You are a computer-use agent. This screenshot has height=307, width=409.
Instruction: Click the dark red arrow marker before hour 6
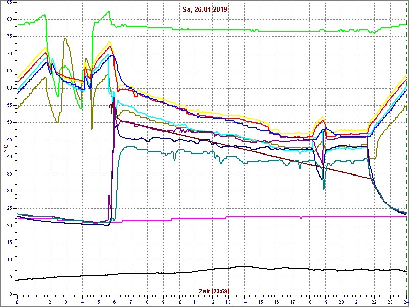(111, 108)
